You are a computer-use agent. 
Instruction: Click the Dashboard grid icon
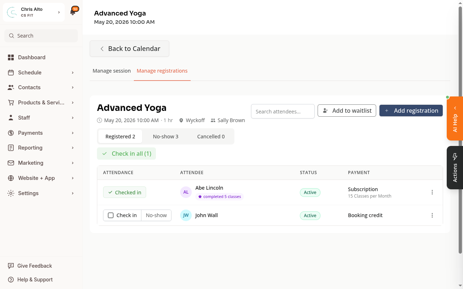11,57
